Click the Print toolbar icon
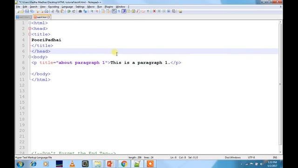Screen dimensions: 298x168 coord(47,11)
